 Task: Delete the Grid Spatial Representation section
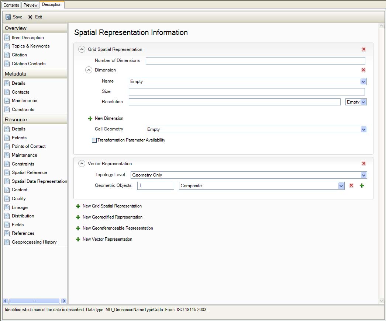coord(363,49)
